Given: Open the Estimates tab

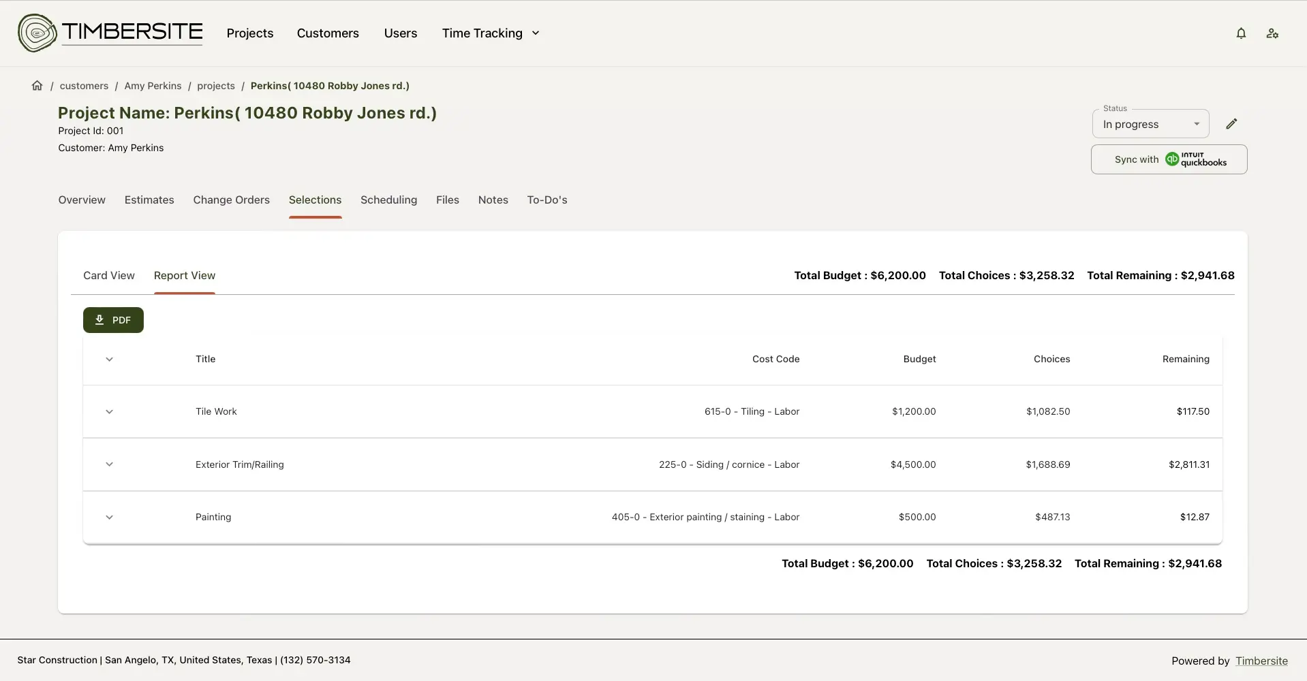Looking at the screenshot, I should point(149,200).
